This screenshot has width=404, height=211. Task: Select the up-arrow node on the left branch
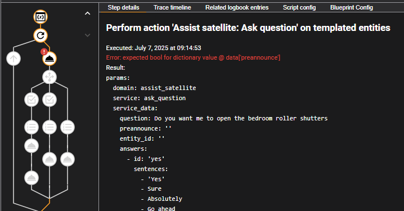pos(14,59)
